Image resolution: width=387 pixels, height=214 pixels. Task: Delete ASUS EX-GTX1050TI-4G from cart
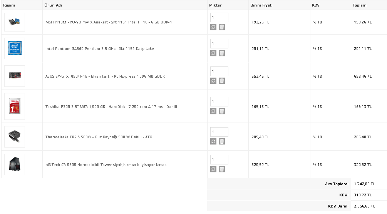click(222, 81)
